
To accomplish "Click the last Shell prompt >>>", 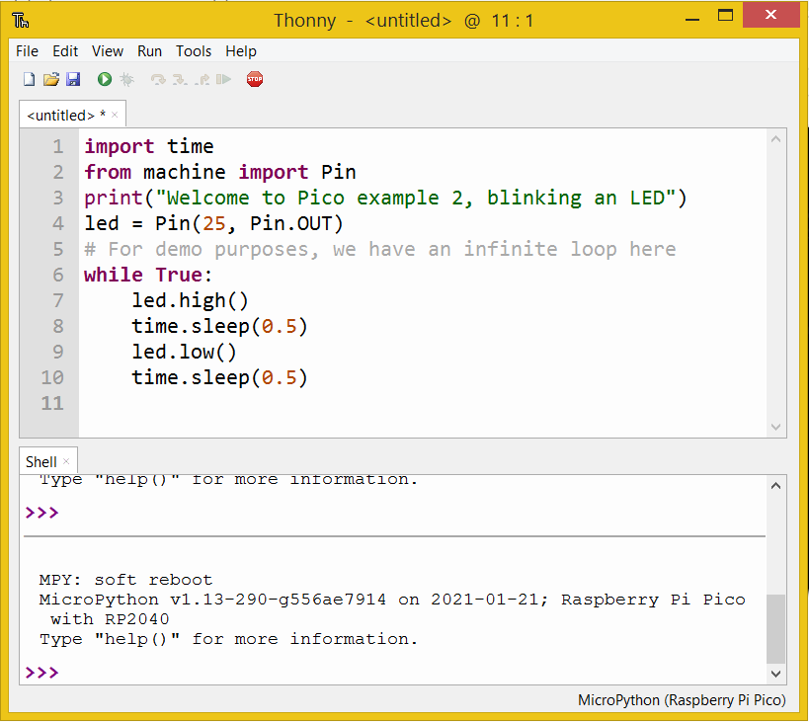I will (41, 673).
